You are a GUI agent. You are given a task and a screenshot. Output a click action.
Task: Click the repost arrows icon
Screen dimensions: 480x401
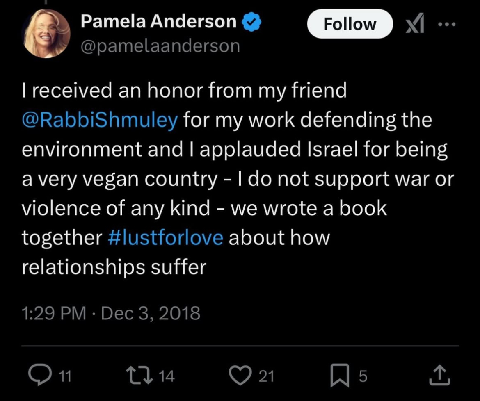pyautogui.click(x=140, y=375)
